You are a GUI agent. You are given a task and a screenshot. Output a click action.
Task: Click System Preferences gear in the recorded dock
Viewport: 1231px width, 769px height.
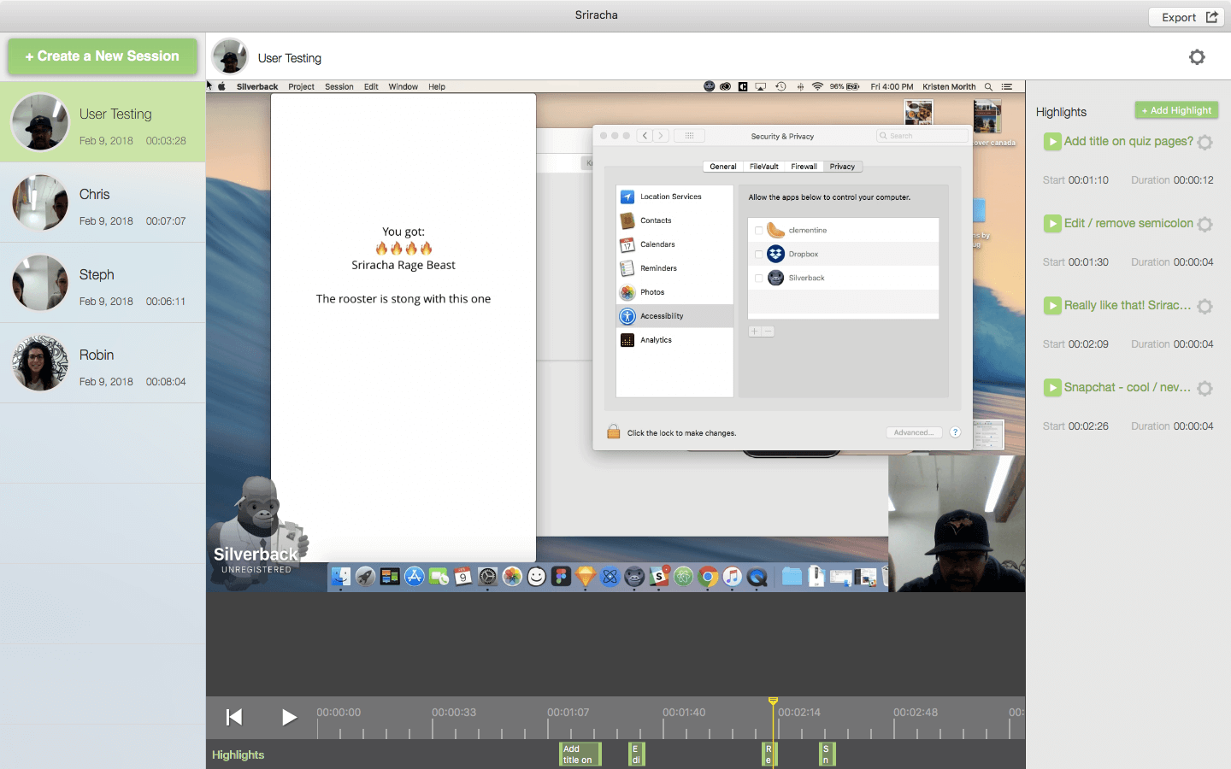tap(487, 577)
